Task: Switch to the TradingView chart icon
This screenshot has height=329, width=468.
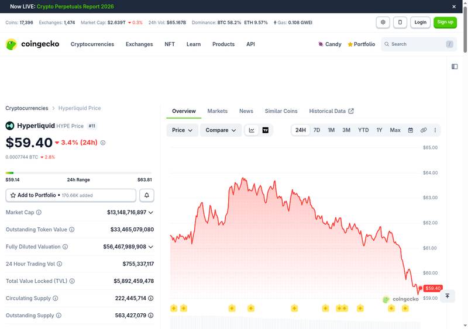Action: click(x=266, y=130)
